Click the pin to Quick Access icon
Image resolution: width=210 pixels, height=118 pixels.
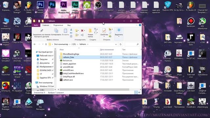tap(42, 30)
